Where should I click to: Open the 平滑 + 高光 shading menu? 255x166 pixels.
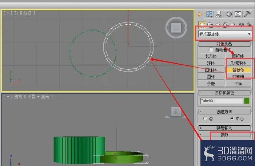38,97
